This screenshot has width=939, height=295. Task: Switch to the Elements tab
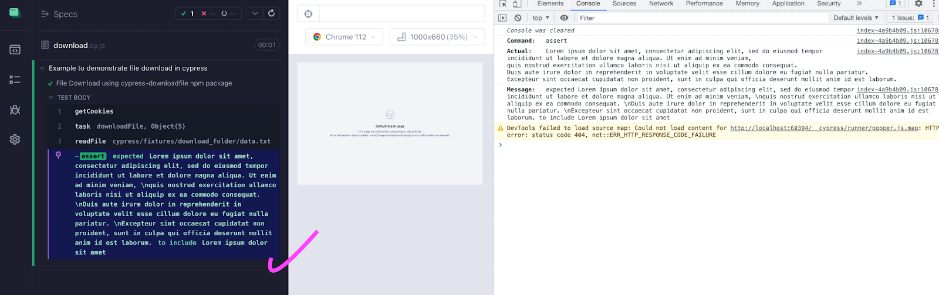point(550,4)
